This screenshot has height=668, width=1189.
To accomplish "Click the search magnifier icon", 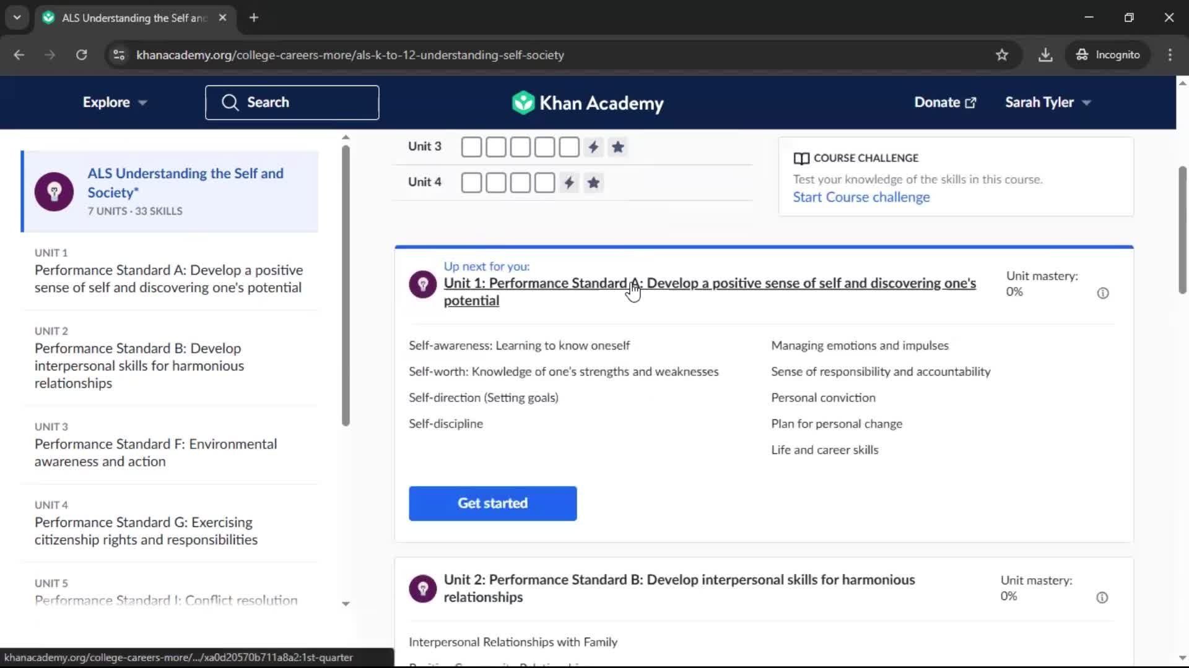I will (x=230, y=103).
